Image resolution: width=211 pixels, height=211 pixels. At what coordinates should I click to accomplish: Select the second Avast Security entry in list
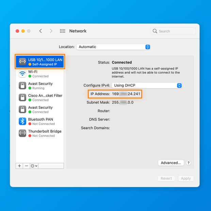click(40, 109)
